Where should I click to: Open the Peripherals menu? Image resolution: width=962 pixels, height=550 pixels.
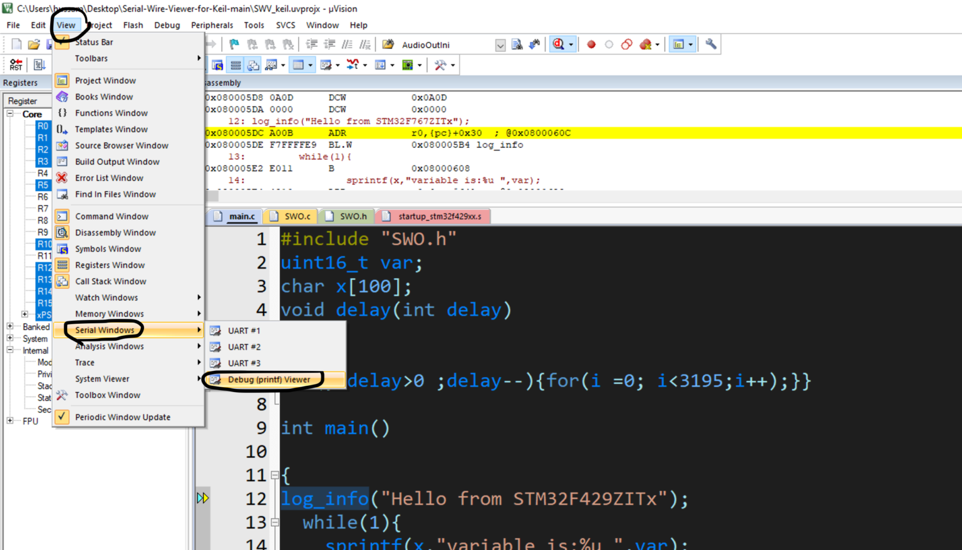tap(212, 25)
